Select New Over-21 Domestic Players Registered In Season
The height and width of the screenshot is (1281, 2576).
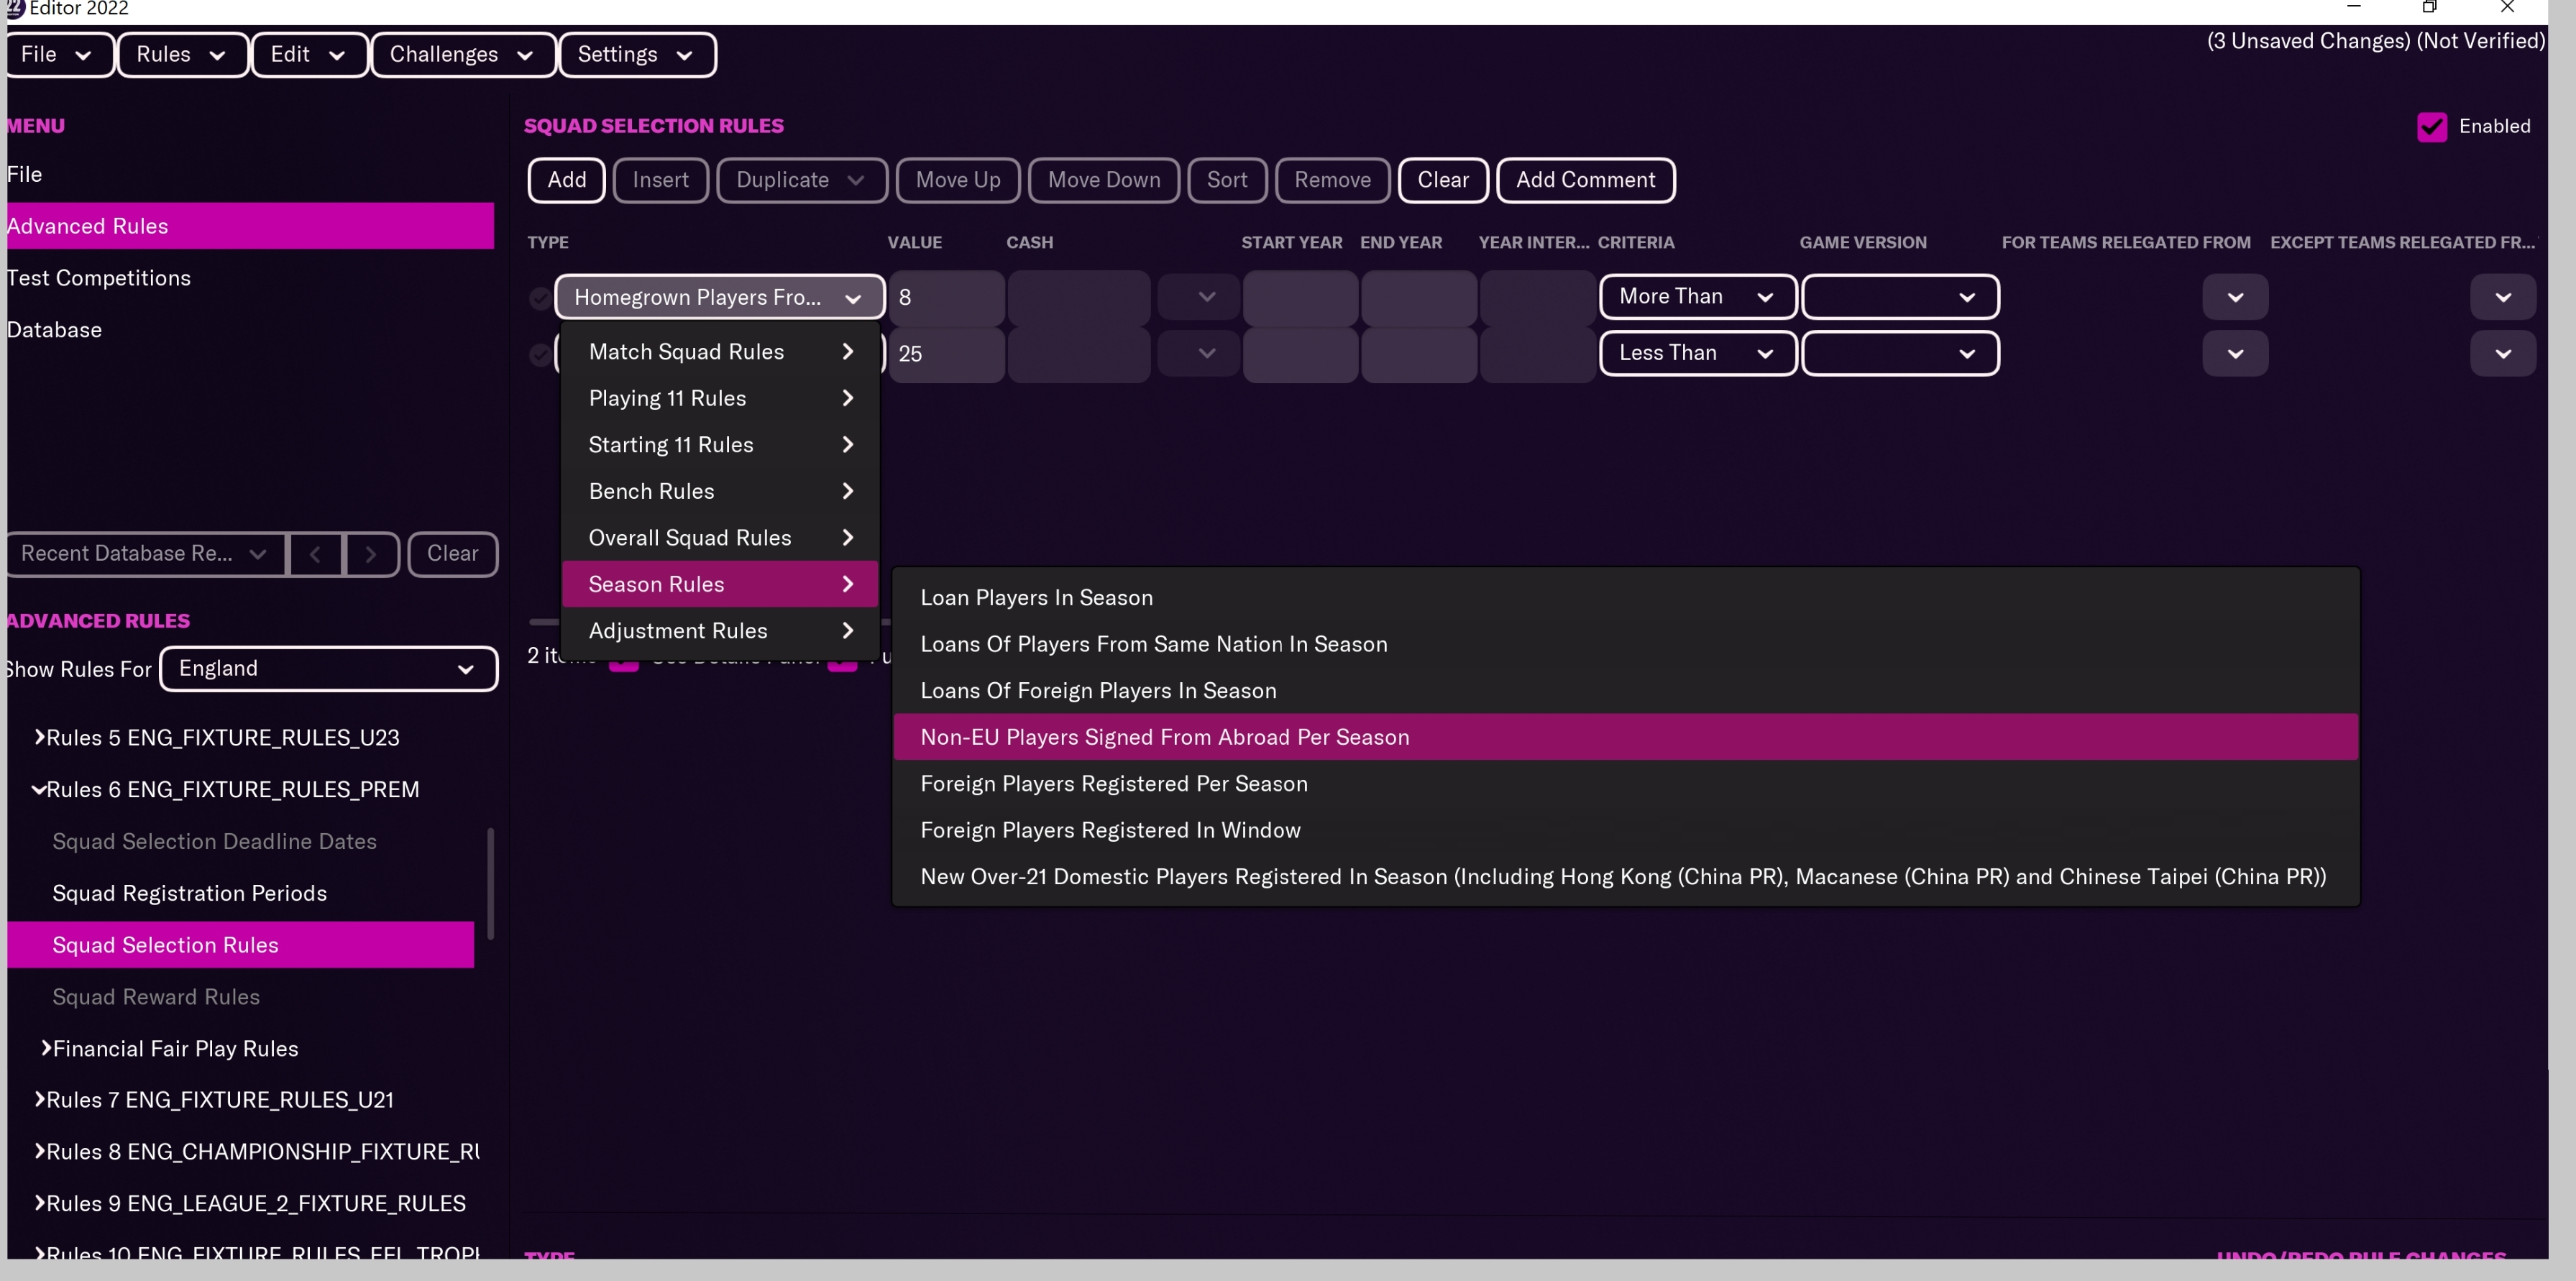click(1626, 877)
